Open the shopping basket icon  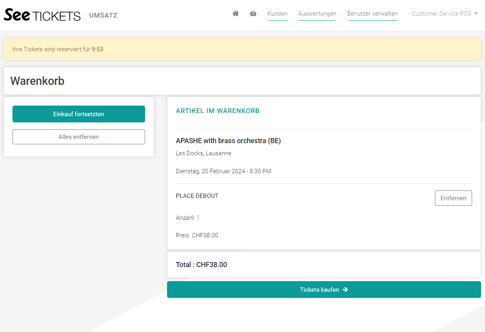(253, 14)
